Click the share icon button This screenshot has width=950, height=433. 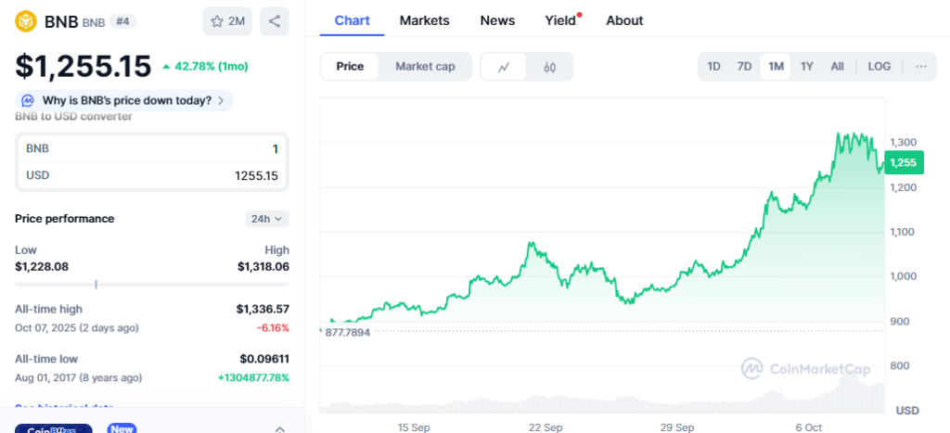point(274,20)
